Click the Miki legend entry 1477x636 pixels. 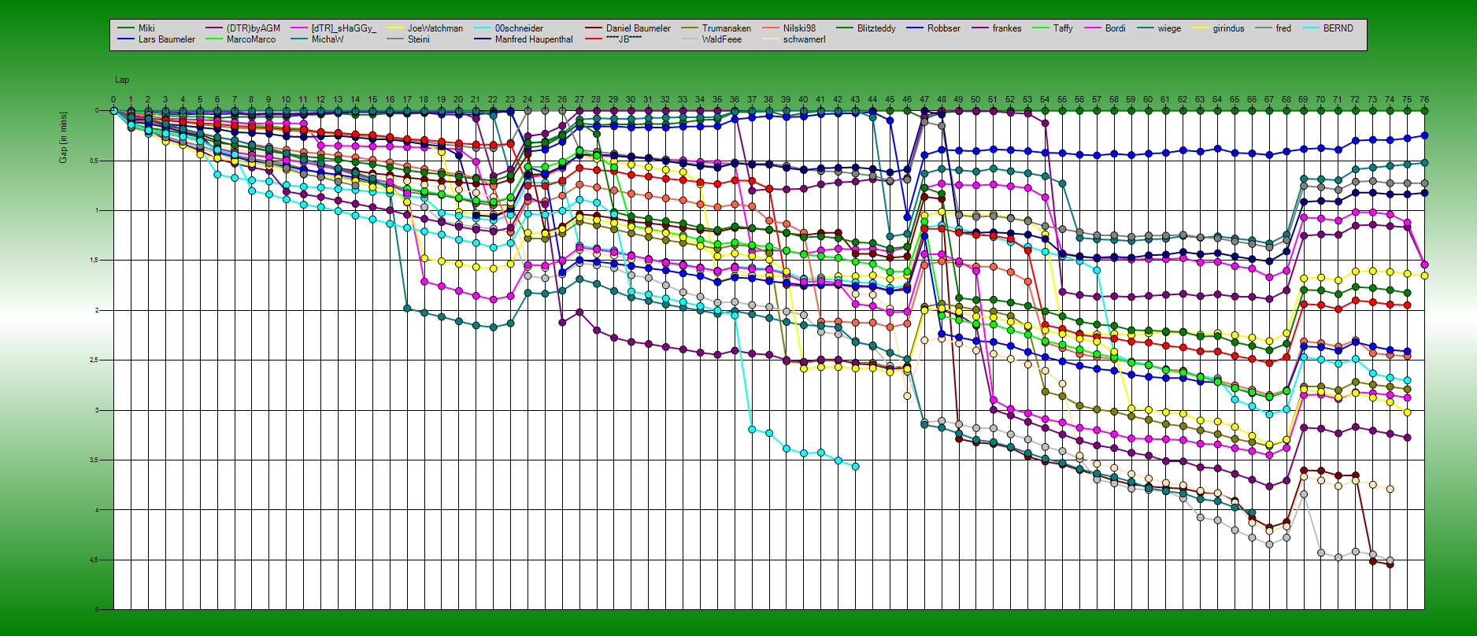click(146, 28)
